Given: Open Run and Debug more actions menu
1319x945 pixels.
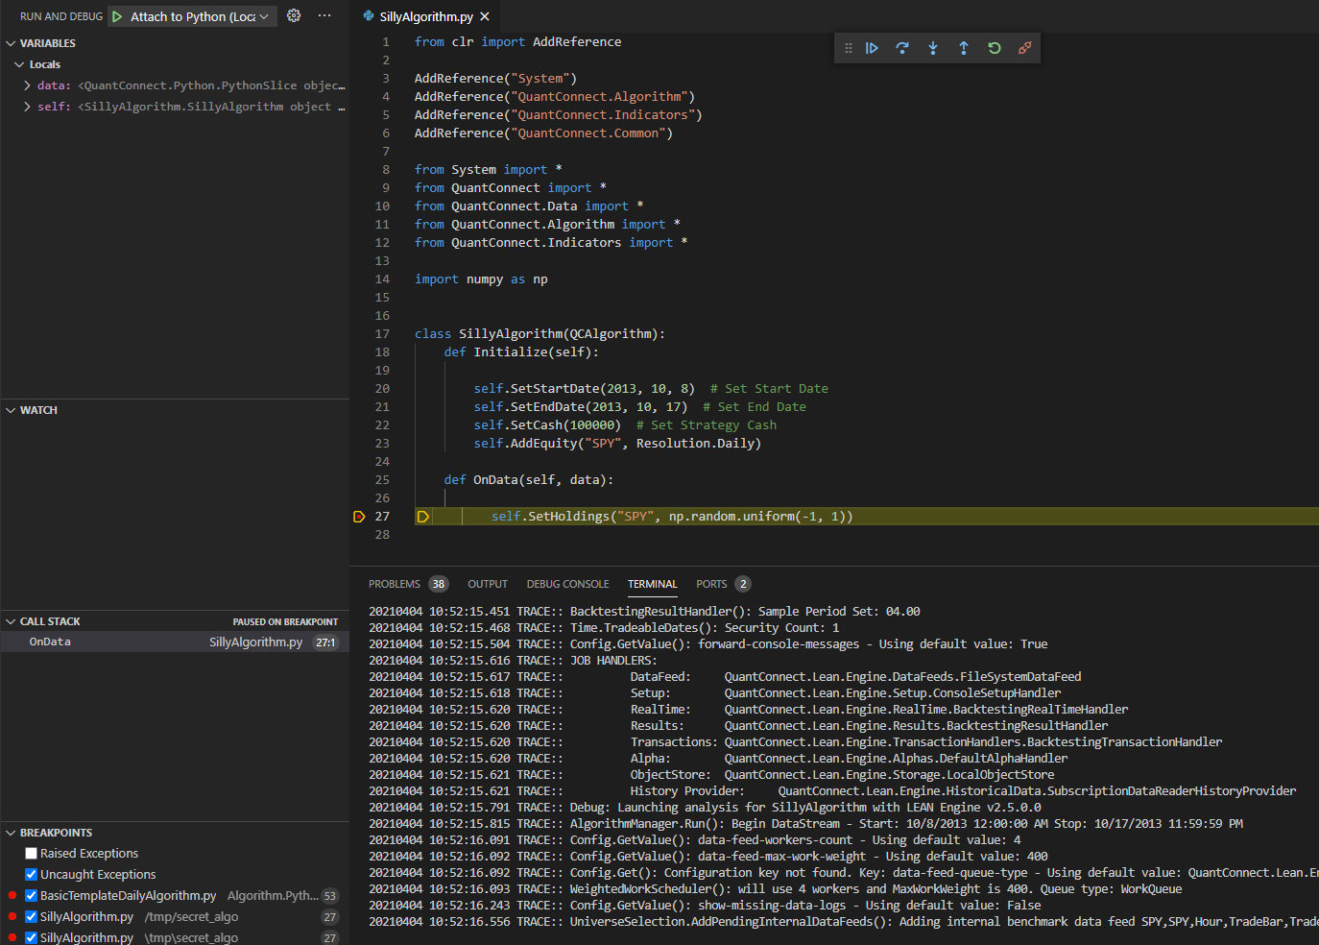Looking at the screenshot, I should [324, 16].
